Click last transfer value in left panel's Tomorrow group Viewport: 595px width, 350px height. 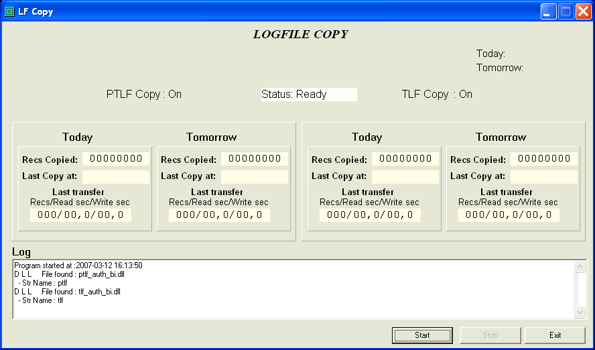coord(219,215)
